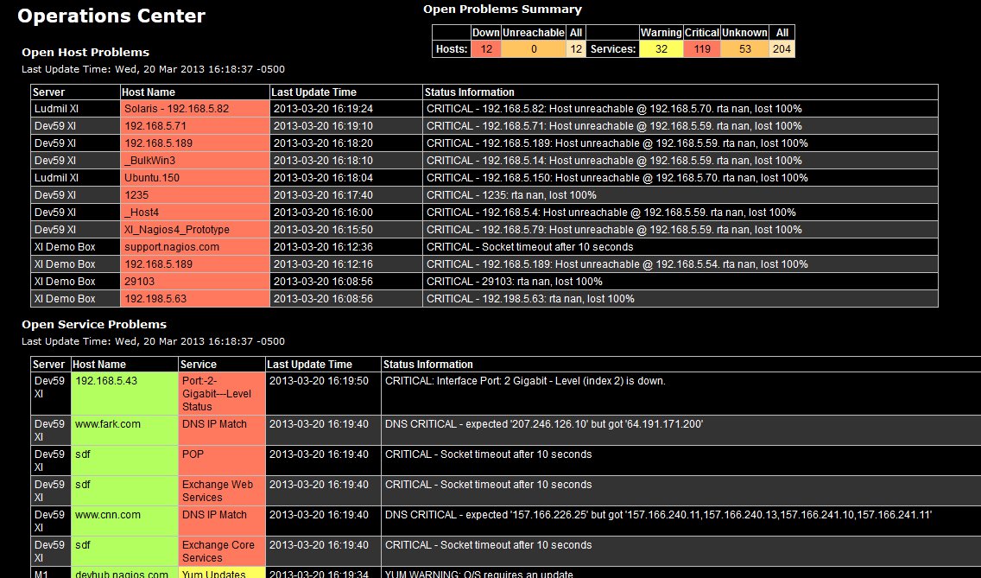Select host XI_Nagios4_Prototype
Viewport: 981px width, 578px height.
coord(177,230)
